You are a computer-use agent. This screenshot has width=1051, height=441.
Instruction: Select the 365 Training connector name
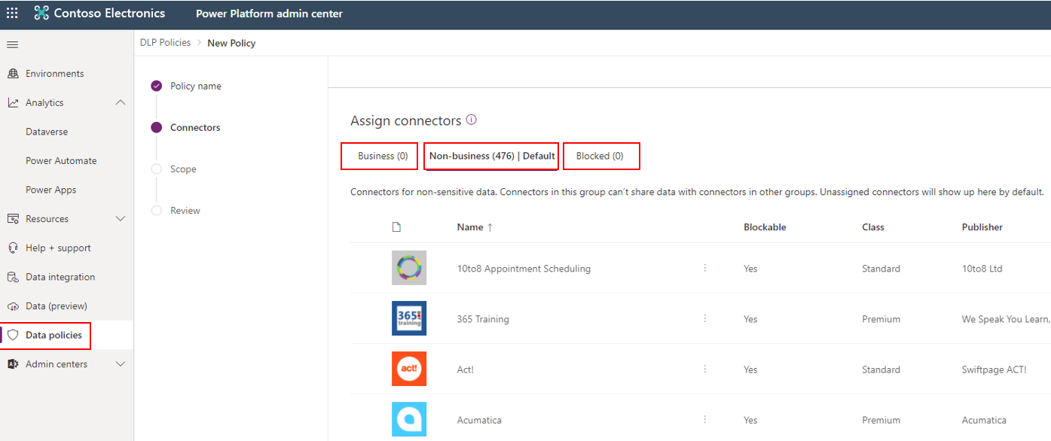coord(483,319)
